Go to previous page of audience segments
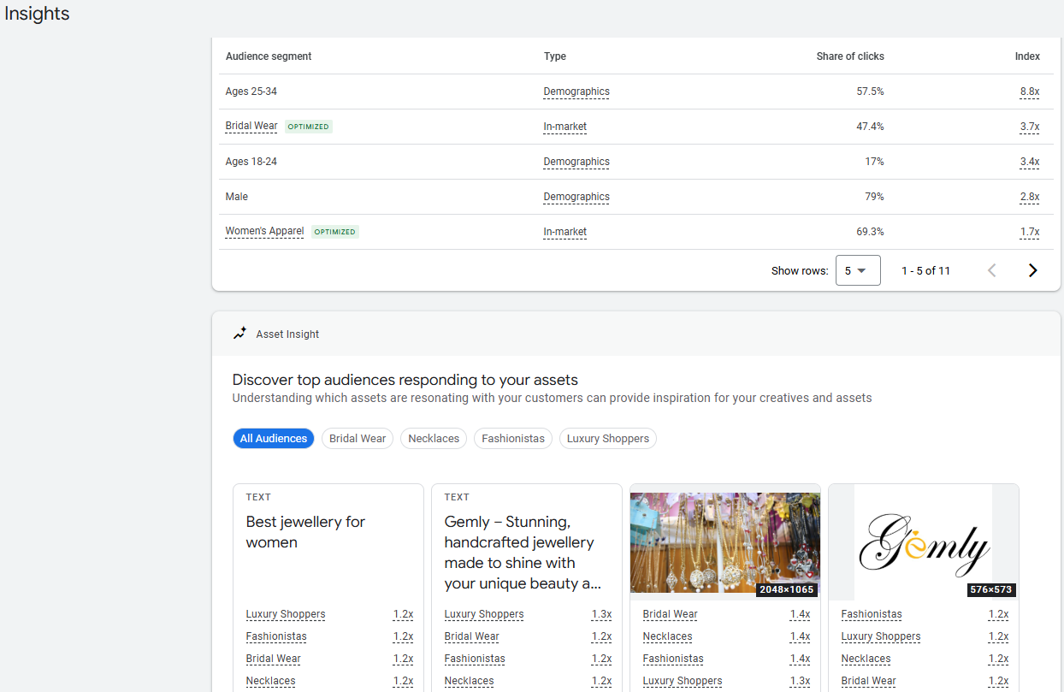The height and width of the screenshot is (692, 1064). (x=992, y=270)
